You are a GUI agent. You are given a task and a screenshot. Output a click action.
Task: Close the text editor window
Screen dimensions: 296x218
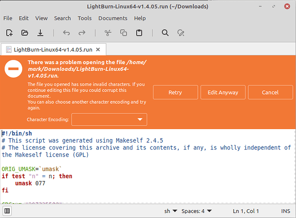287,7
